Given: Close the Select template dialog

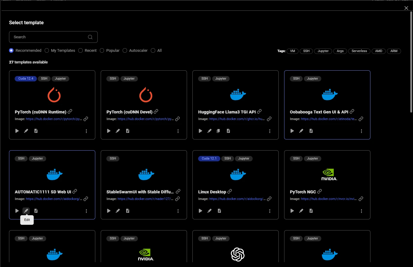Looking at the screenshot, I should [x=406, y=8].
